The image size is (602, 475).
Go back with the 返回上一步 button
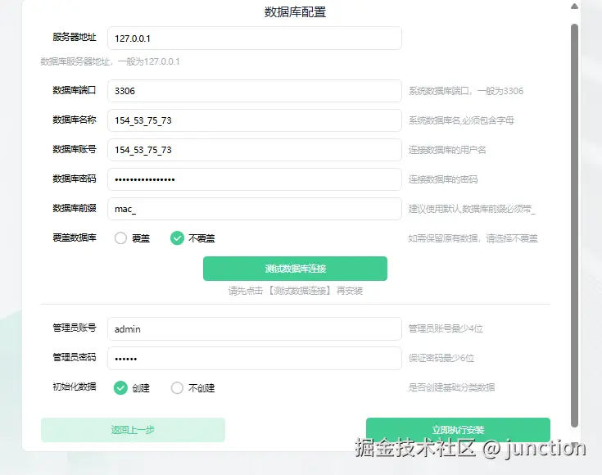[x=133, y=430]
